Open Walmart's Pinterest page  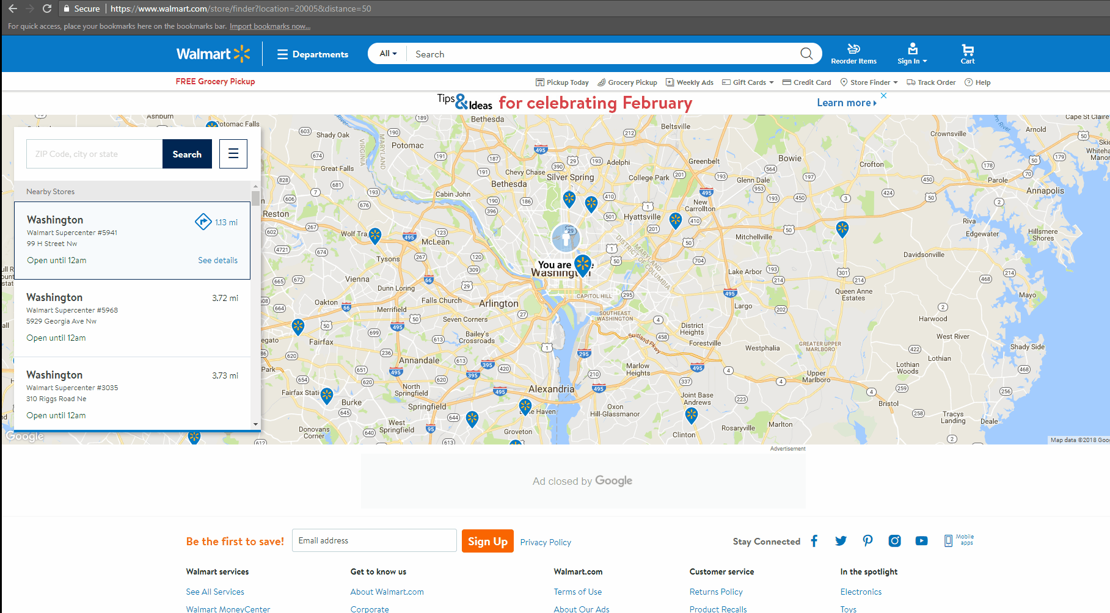[867, 541]
